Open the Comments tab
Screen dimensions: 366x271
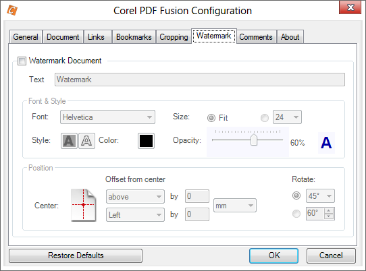coord(256,37)
